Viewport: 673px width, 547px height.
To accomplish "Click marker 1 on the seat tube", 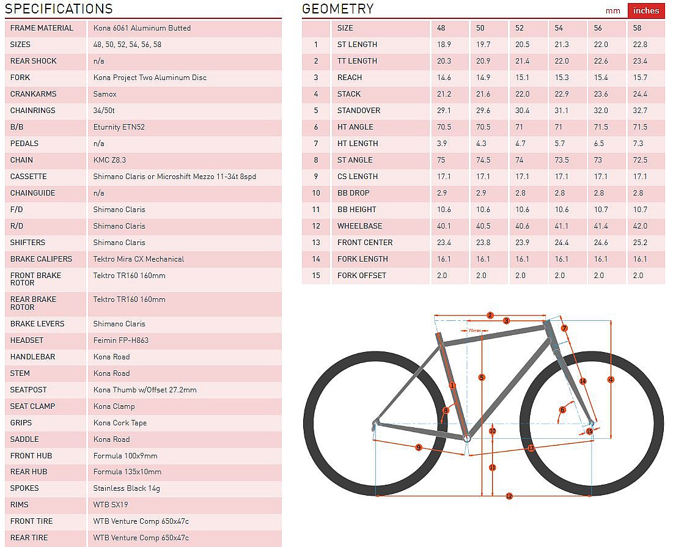I will 452,386.
